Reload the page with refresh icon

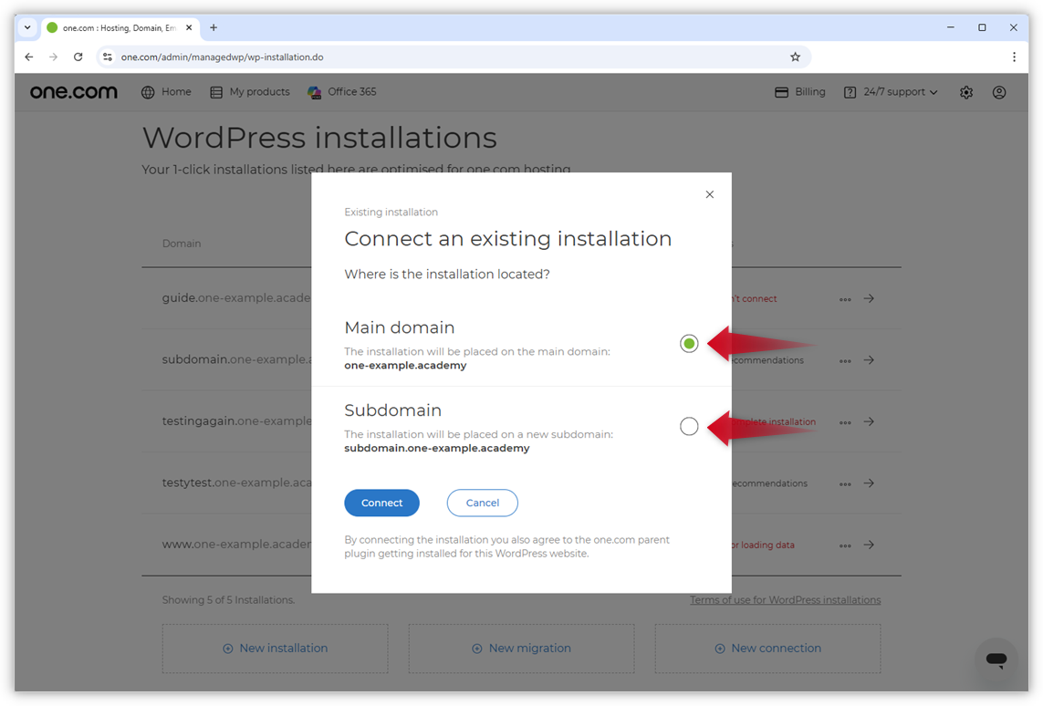(x=78, y=57)
